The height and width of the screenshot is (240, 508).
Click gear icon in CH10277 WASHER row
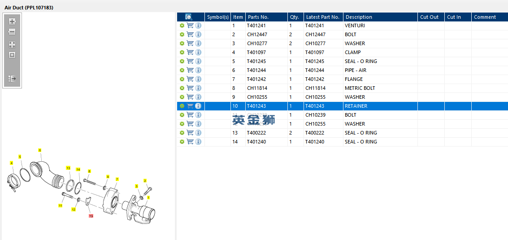tap(182, 43)
